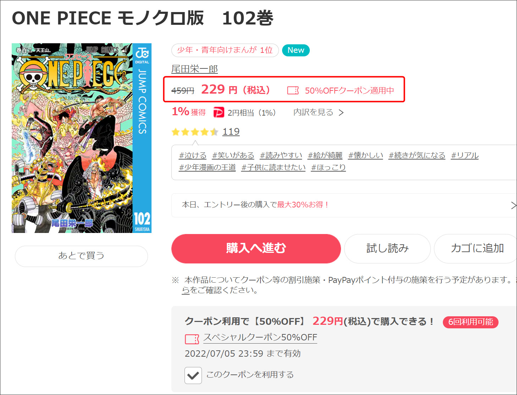Expand 内訳を見る points breakdown
Viewport: 517px width, 395px height.
click(x=318, y=112)
